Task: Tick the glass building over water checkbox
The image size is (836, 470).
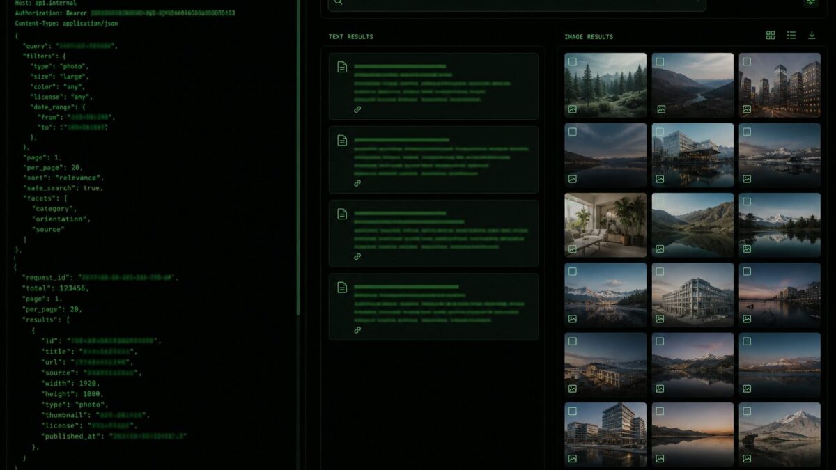Action: tap(660, 132)
